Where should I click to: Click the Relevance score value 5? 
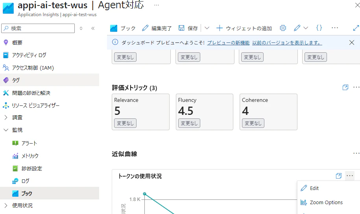point(117,111)
